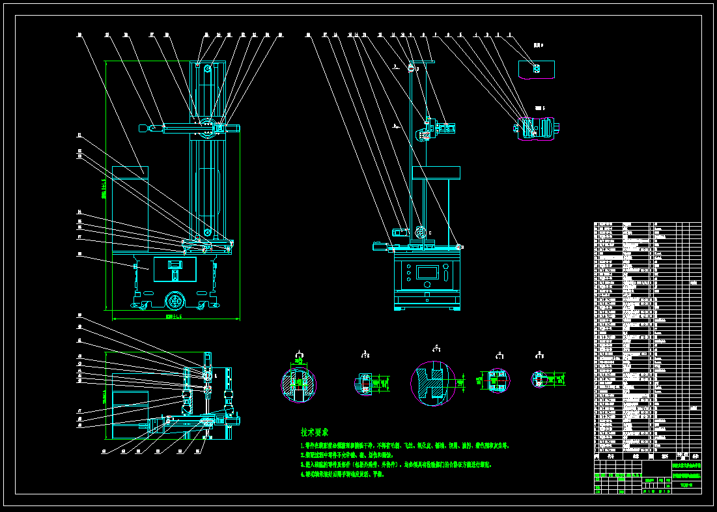This screenshot has height=512, width=717.
Task: Select the horizontal arm end gripper in front view
Action: coord(150,128)
